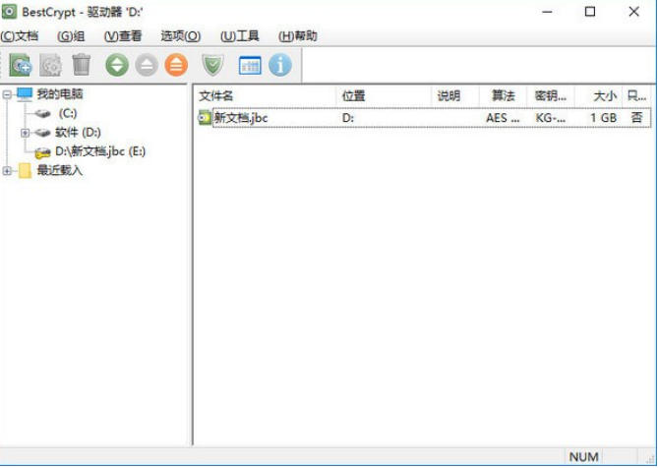This screenshot has width=658, height=468.
Task: Select 最近载入 in the tree
Action: (x=60, y=171)
